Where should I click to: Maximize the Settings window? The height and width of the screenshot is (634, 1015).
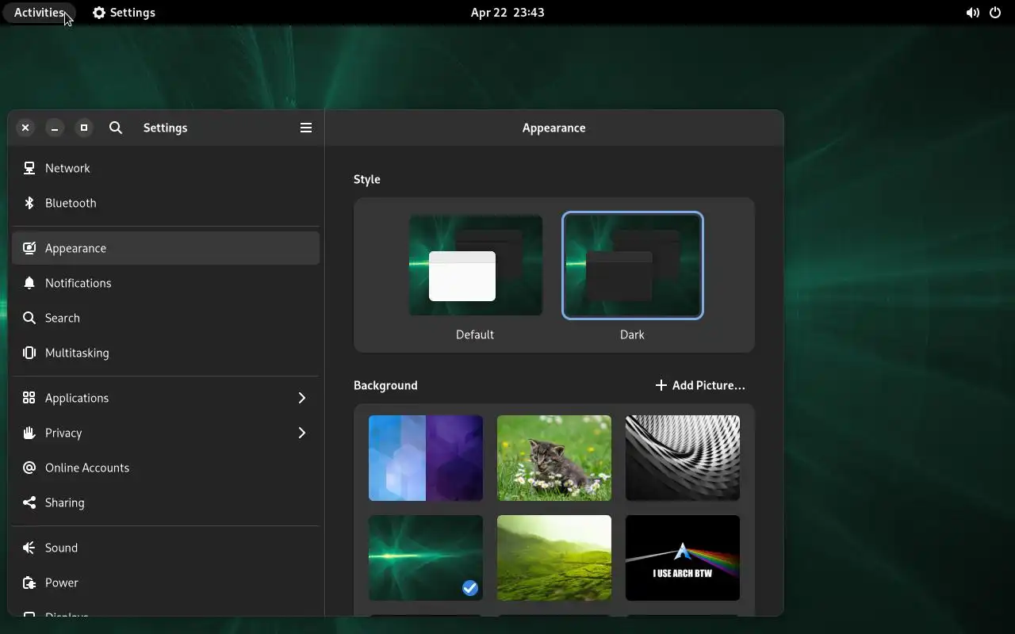pyautogui.click(x=84, y=128)
